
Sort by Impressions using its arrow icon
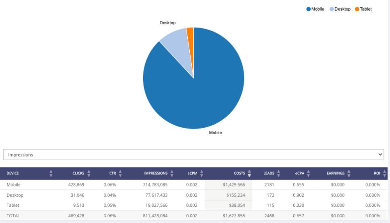(172, 174)
